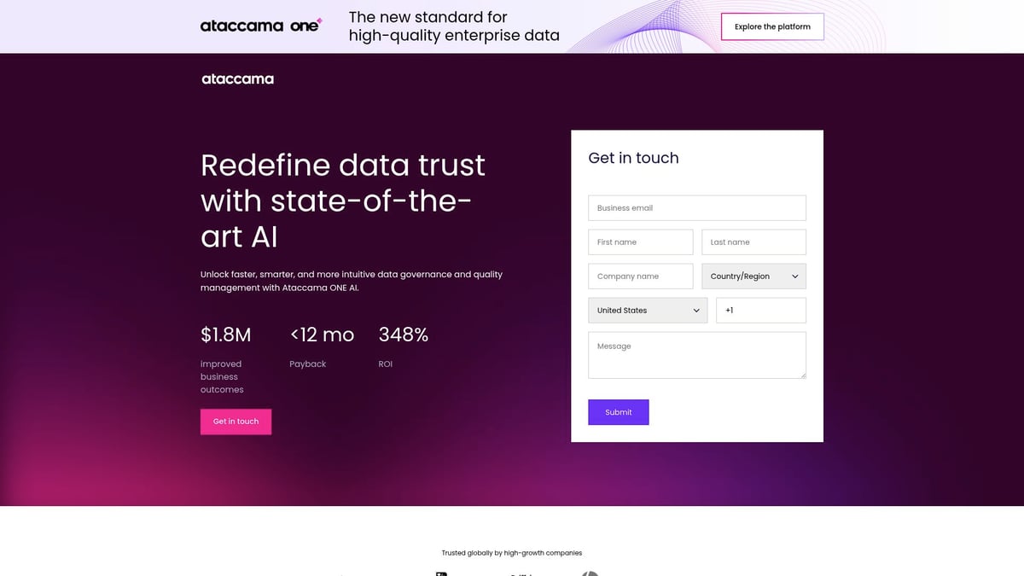
Task: Click the ataccama one logo in the top banner
Action: (x=261, y=26)
